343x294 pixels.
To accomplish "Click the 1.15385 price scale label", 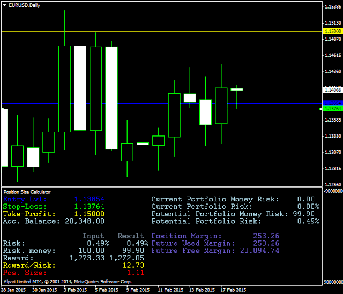I will (333, 7).
